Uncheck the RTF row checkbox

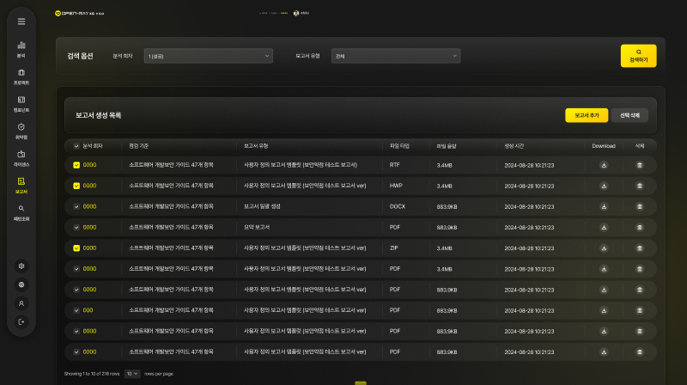[76, 165]
